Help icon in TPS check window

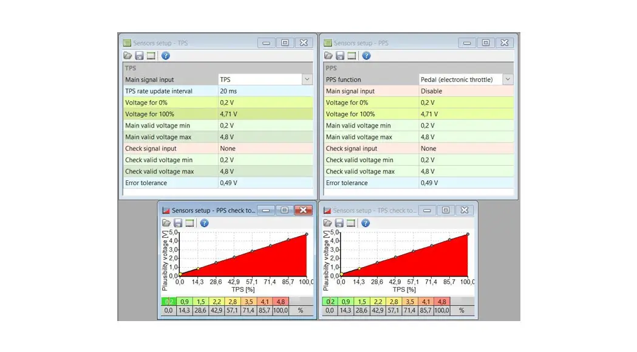point(365,223)
